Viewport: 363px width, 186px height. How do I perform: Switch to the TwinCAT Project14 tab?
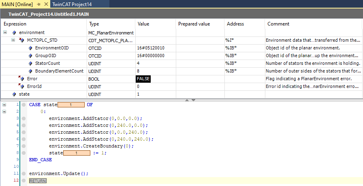(x=72, y=4)
